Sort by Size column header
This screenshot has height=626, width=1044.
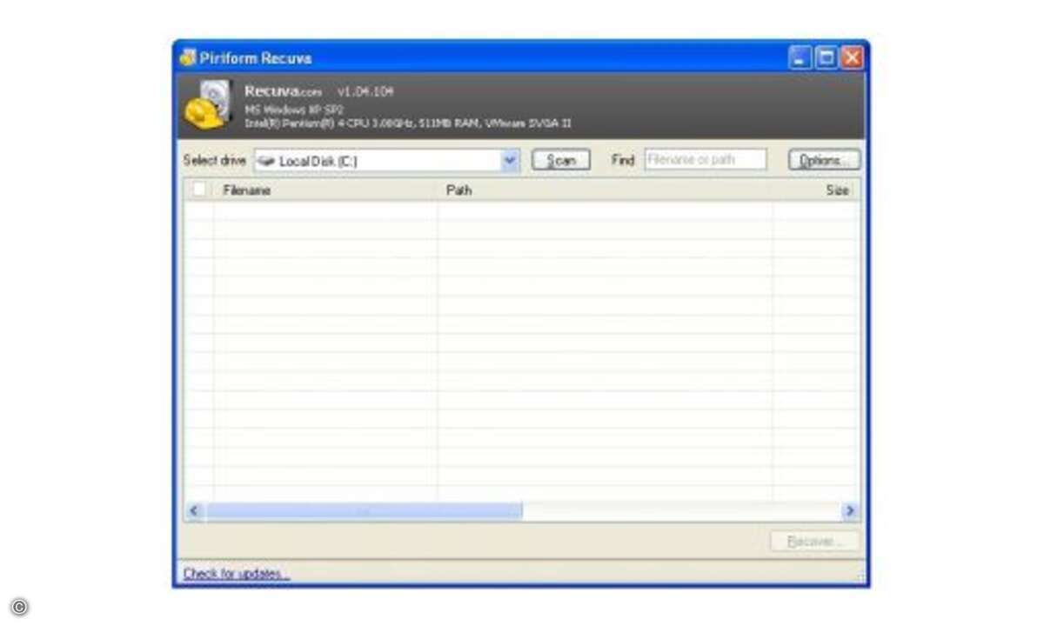pyautogui.click(x=816, y=190)
